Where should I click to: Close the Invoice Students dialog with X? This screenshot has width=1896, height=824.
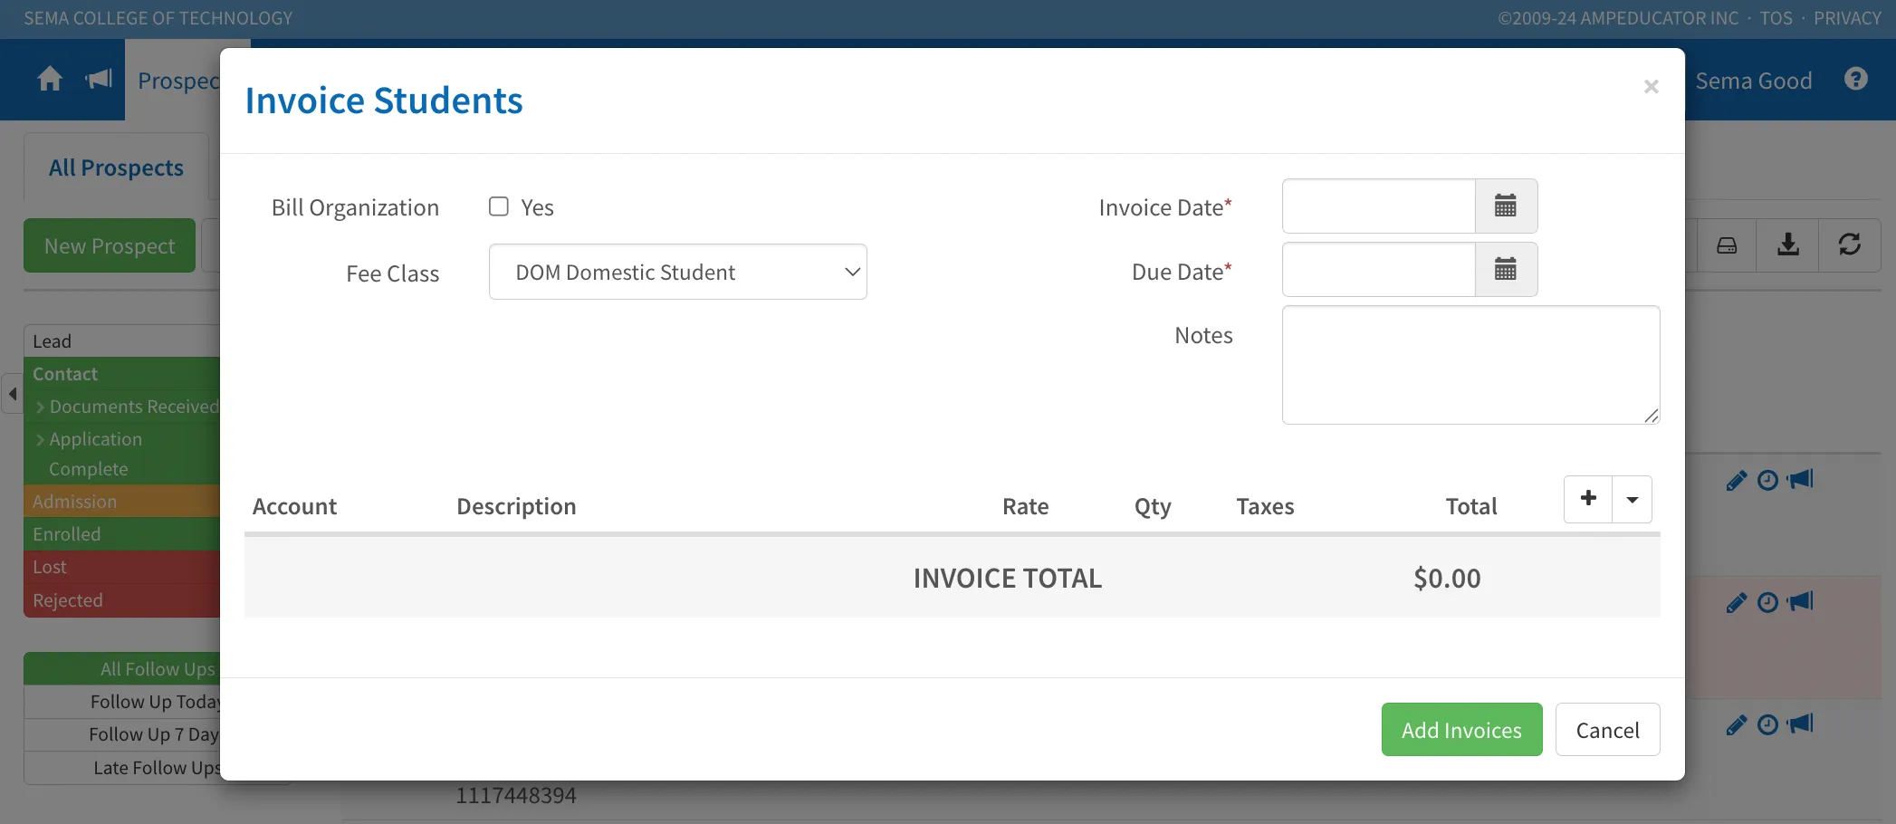1651,87
